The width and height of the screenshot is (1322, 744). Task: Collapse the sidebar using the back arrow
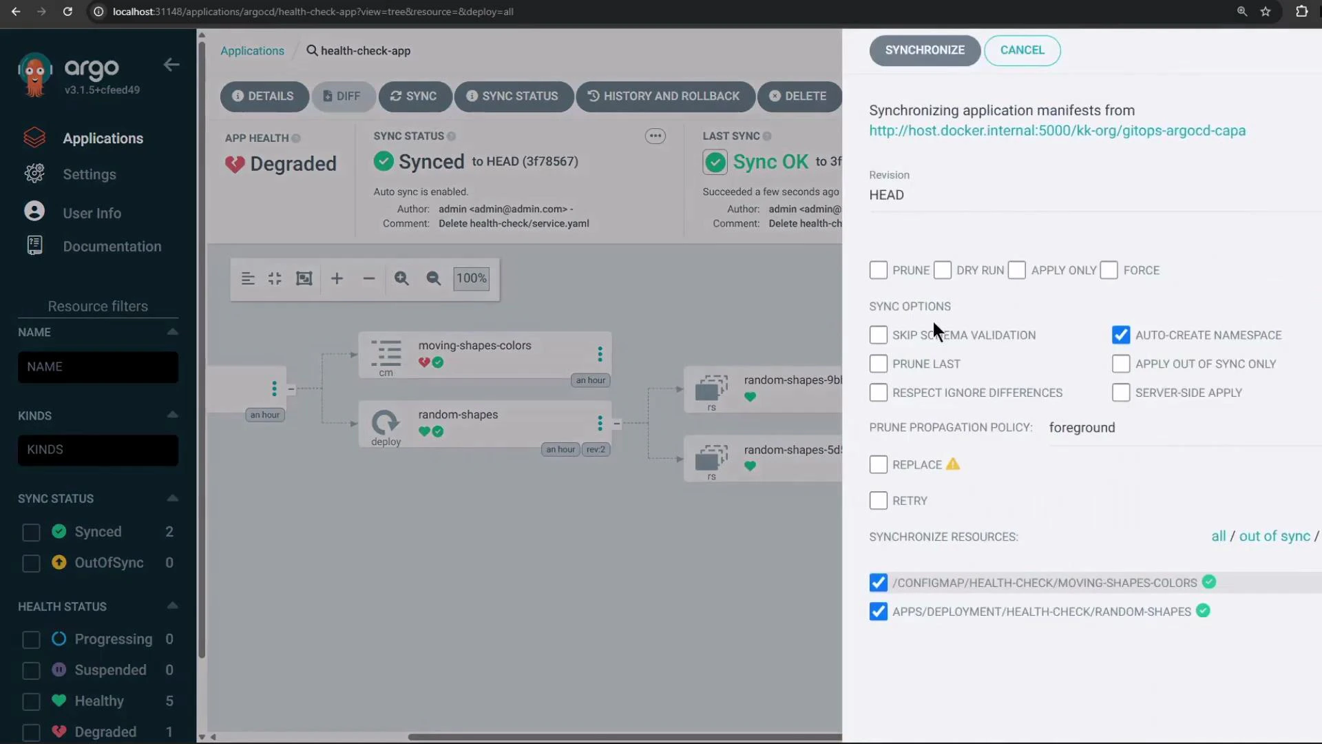[171, 64]
